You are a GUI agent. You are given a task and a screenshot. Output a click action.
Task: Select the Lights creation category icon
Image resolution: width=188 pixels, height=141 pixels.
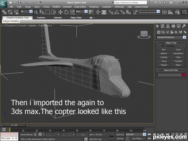click(167, 32)
